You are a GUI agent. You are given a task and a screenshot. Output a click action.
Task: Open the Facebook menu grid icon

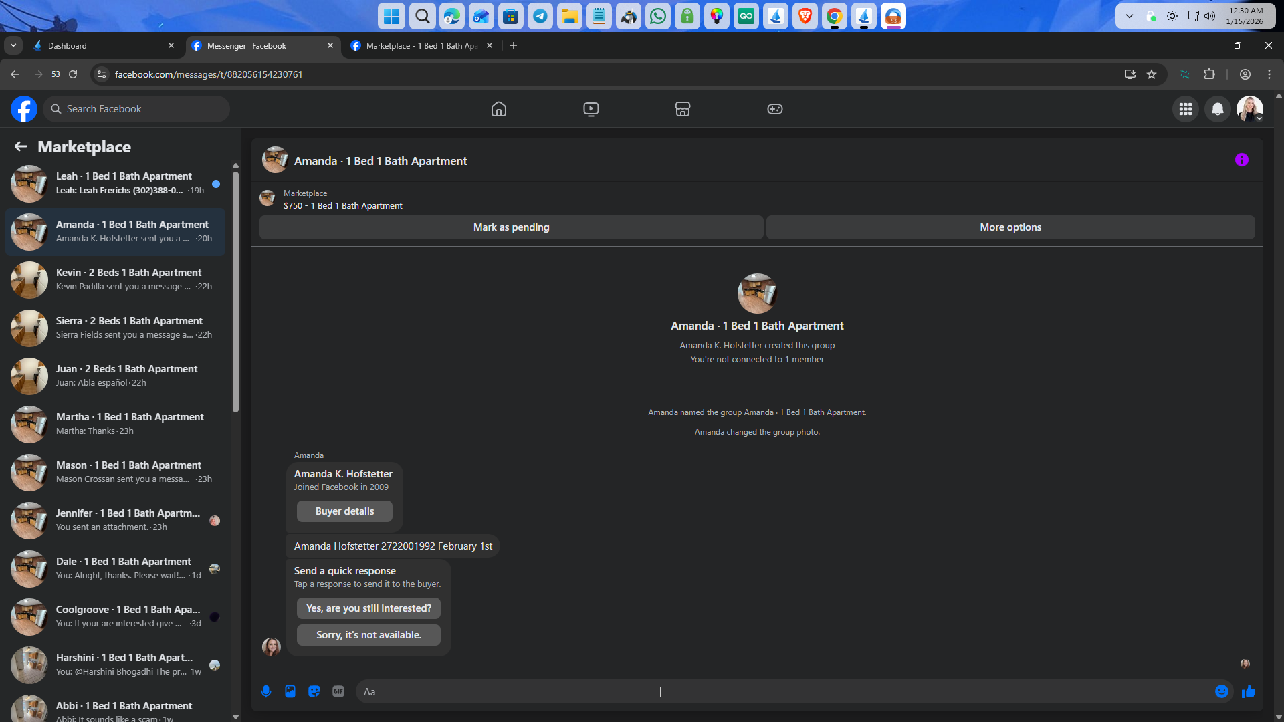click(x=1186, y=109)
